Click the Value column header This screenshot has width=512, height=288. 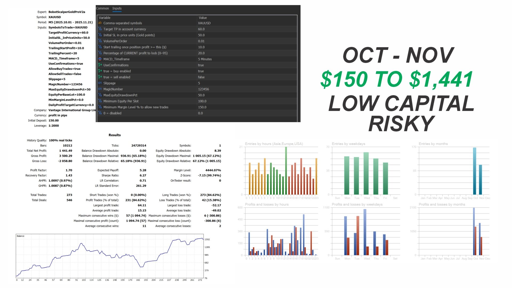[203, 18]
